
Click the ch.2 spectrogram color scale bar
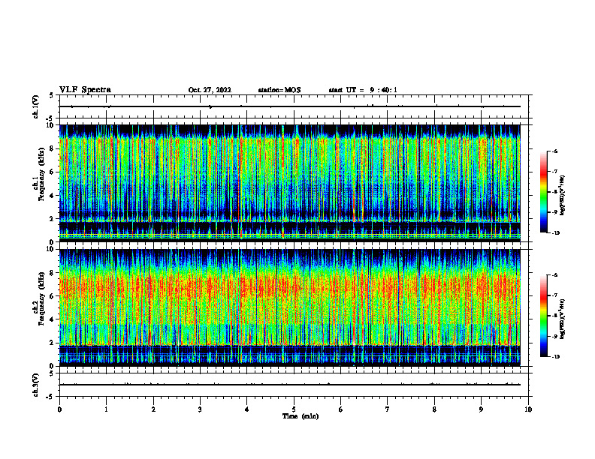[x=544, y=316]
